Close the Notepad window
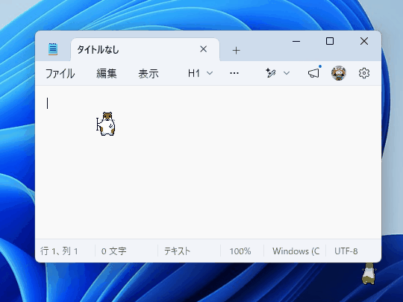This screenshot has width=403, height=302. coord(364,41)
